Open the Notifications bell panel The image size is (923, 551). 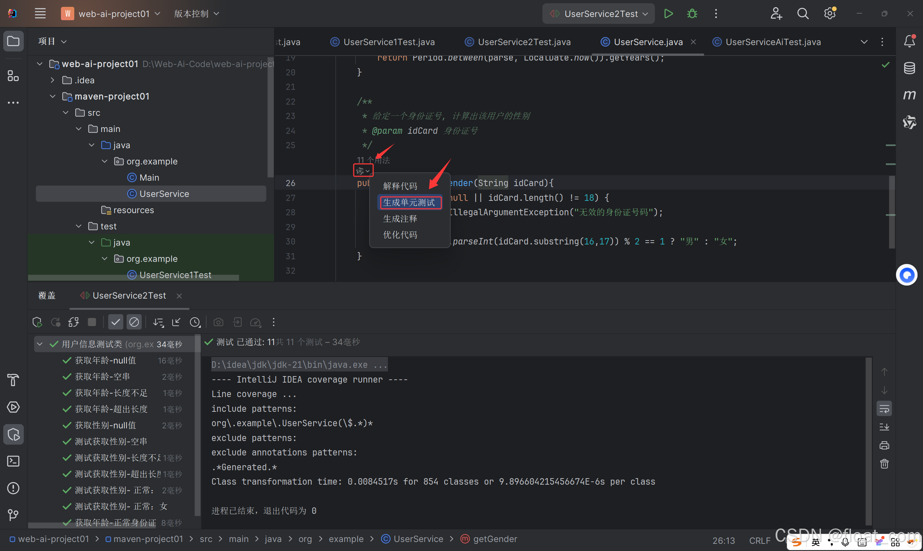(909, 41)
